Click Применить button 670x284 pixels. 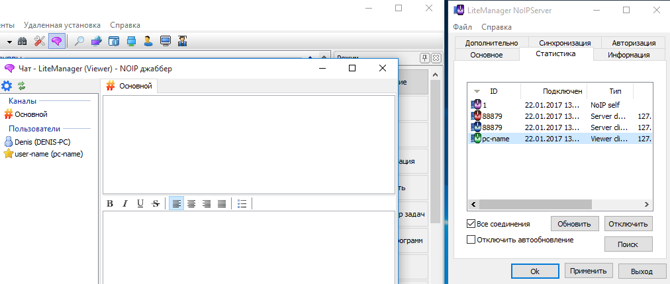(589, 271)
